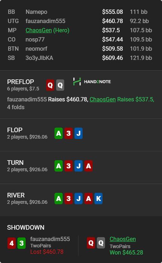Click the blue Jack card on the flop
162x263 pixels.
(x=79, y=133)
